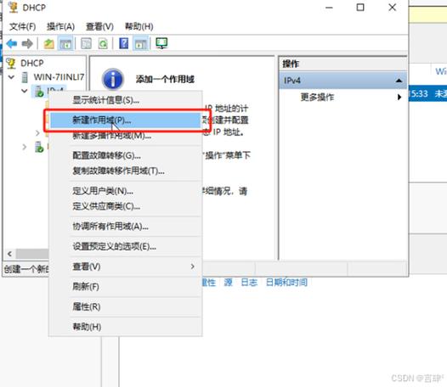Choose 定义供应商类(C)...
Screen dimensions: 447x387
point(126,206)
